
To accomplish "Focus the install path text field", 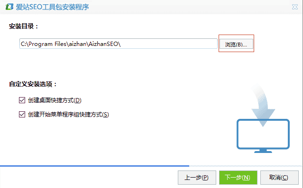I will (119, 44).
